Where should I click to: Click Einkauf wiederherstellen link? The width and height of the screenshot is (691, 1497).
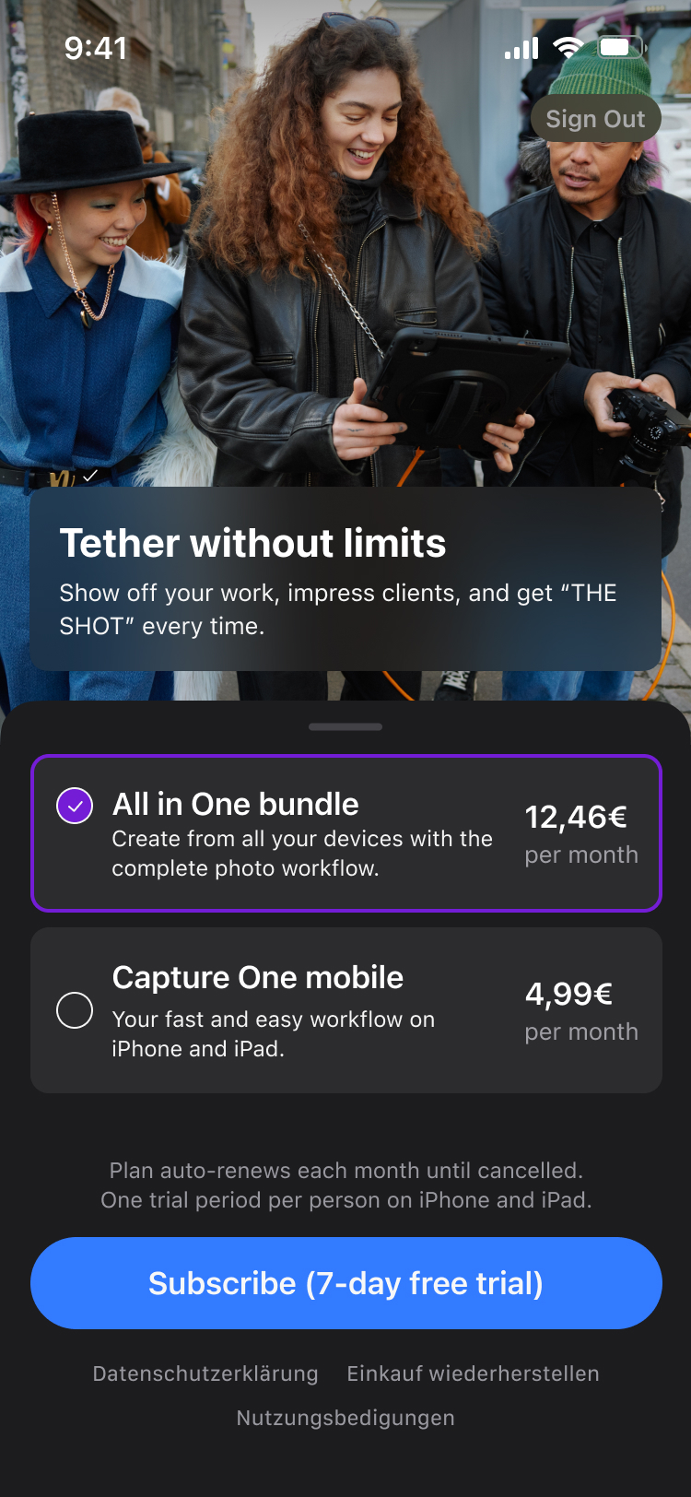coord(473,1373)
